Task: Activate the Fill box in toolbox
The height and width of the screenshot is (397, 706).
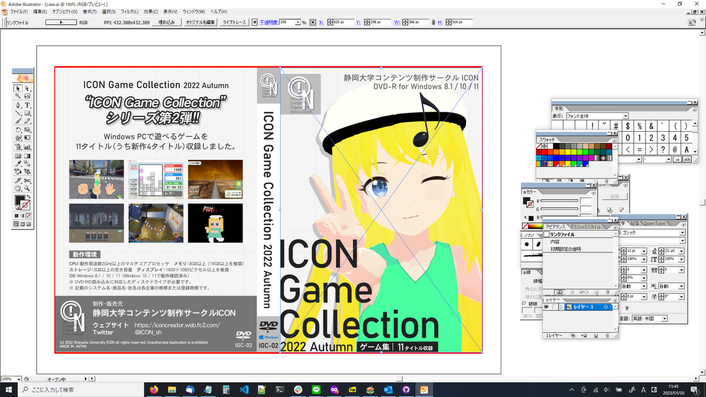Action: point(16,200)
